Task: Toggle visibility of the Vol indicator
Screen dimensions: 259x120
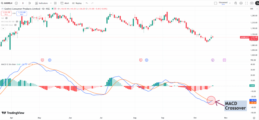Action: (7, 18)
